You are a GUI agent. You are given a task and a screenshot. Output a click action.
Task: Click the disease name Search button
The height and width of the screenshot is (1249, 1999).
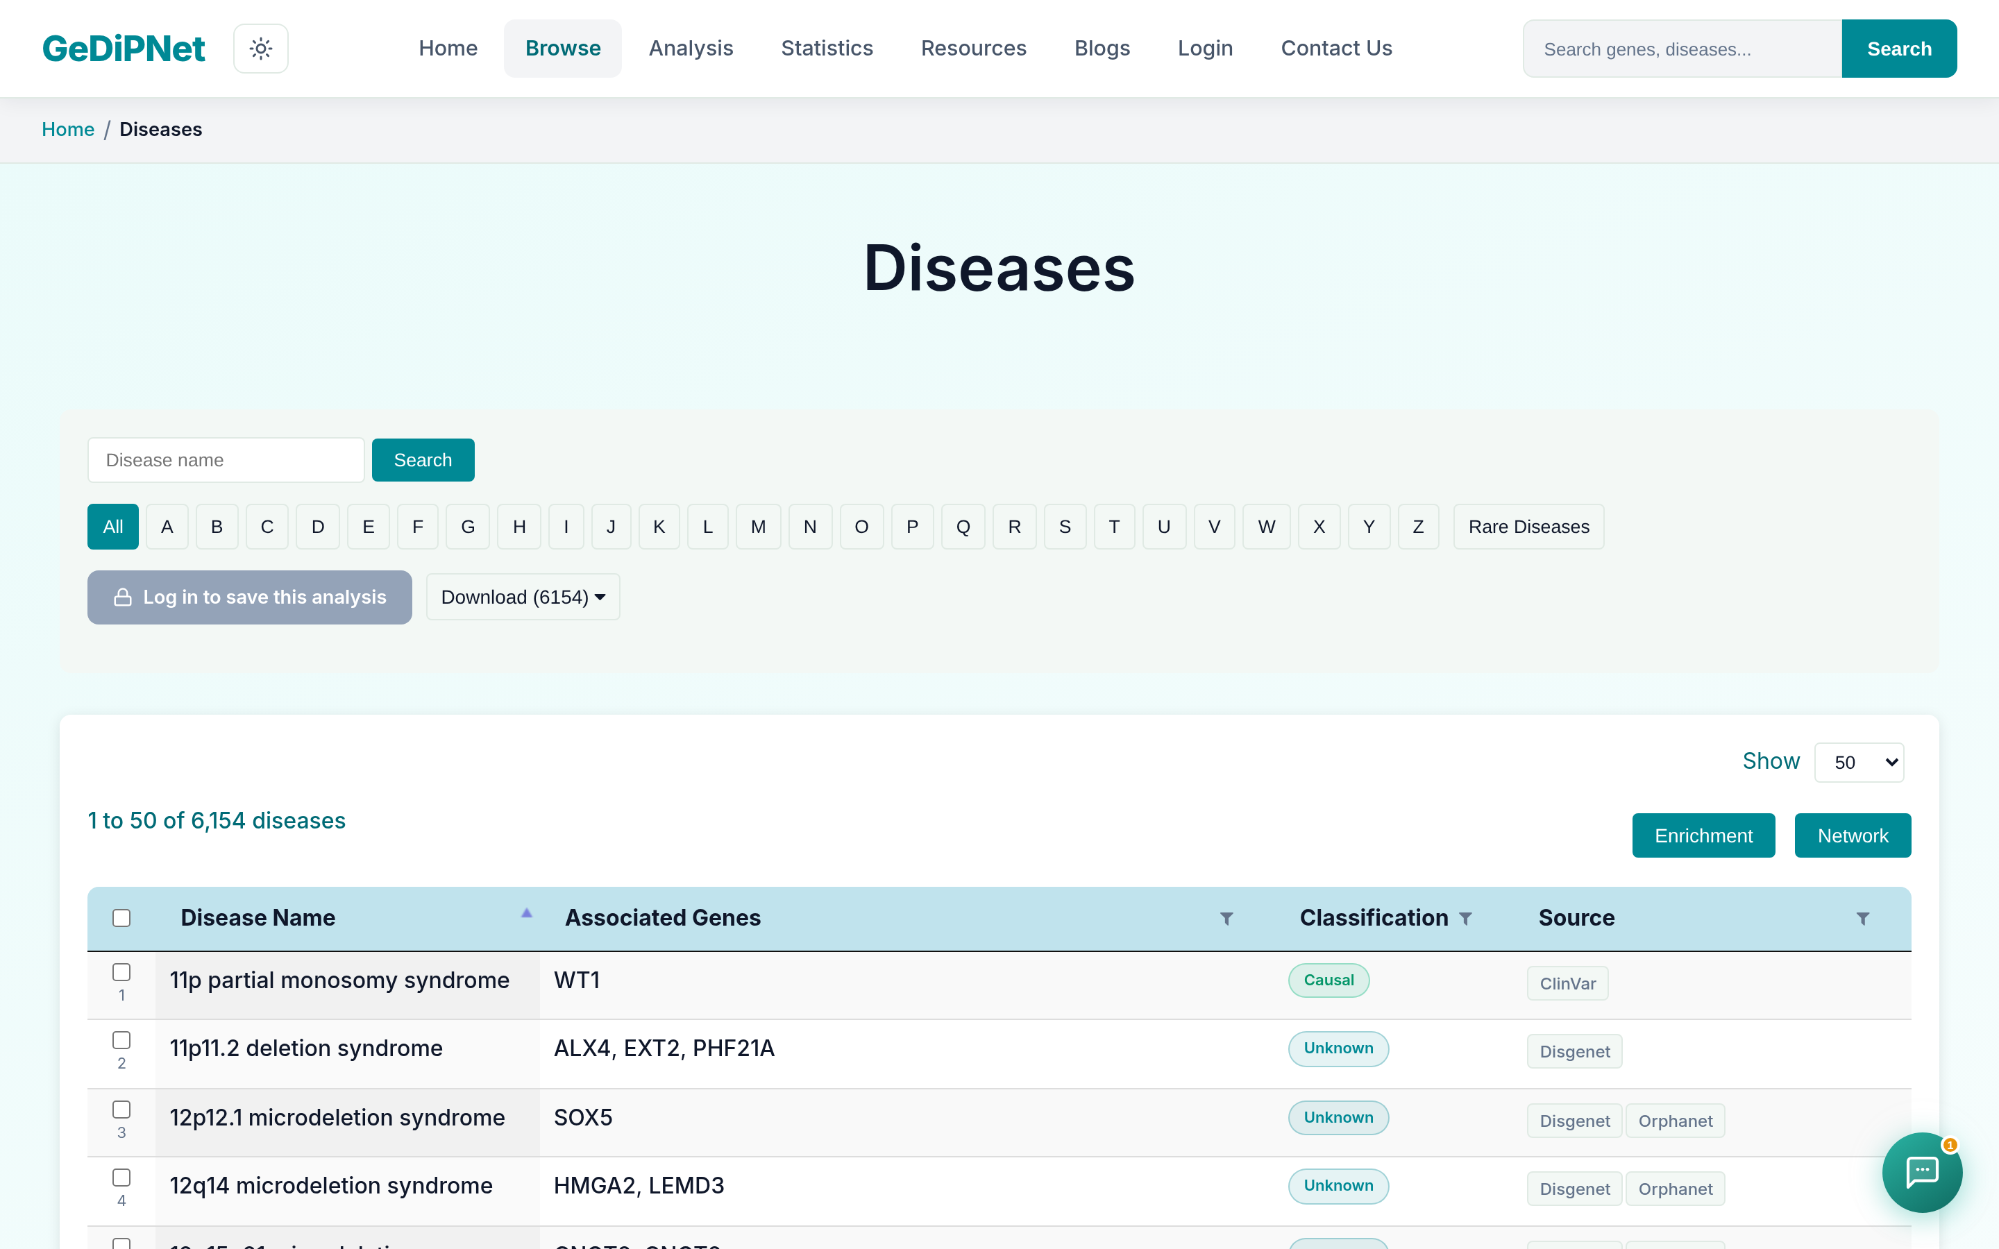[423, 460]
